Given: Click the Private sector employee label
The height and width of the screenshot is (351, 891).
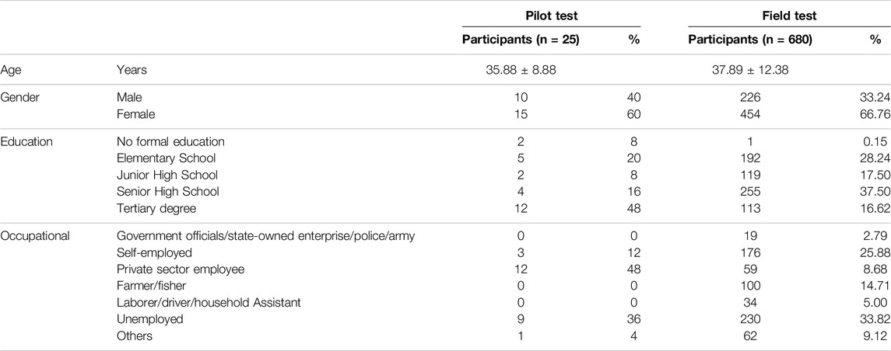Looking at the screenshot, I should 180,269.
